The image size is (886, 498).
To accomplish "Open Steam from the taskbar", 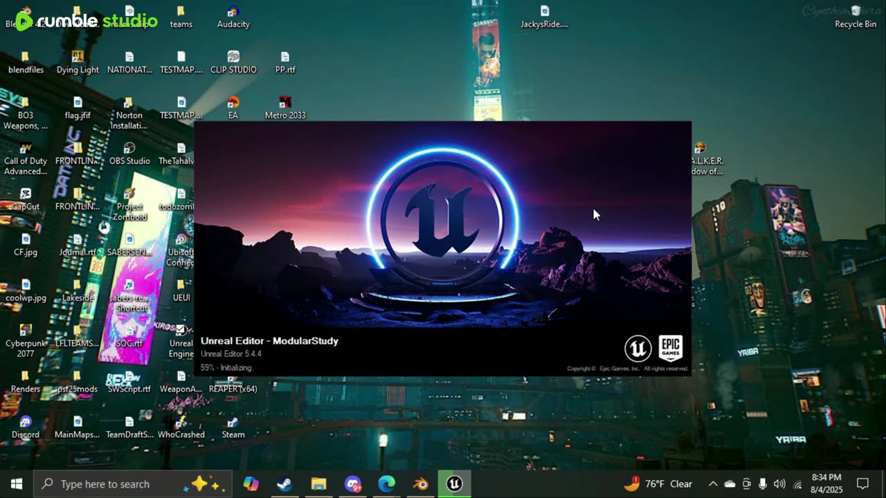I will click(284, 484).
